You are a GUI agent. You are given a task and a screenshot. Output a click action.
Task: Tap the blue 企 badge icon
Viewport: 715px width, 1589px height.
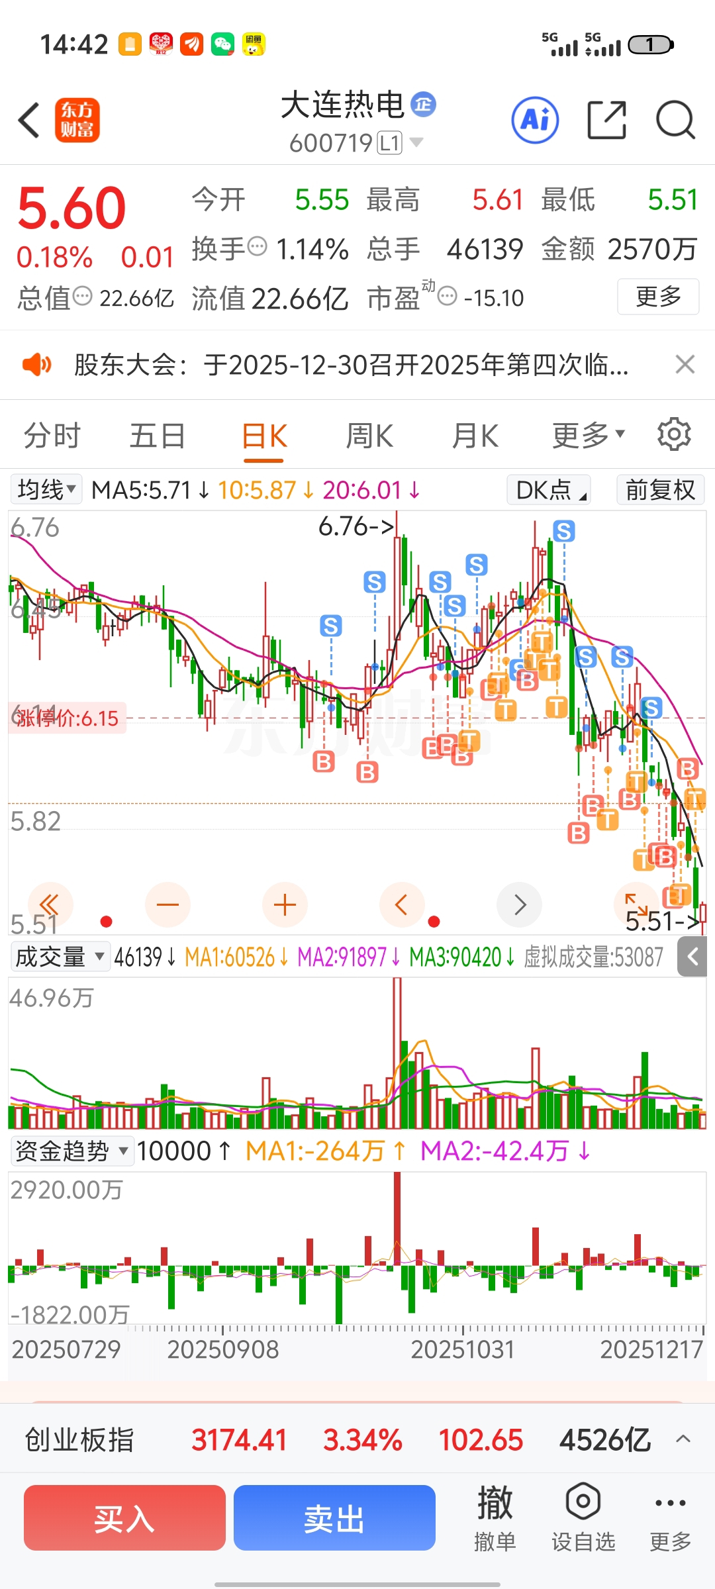423,104
